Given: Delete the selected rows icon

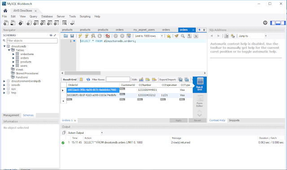Looking at the screenshot, I should 154,80.
